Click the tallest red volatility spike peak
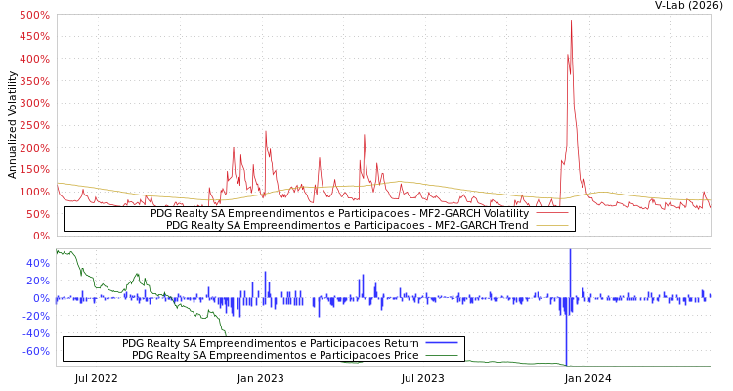Viewport: 733px width, 391px height. (x=571, y=22)
